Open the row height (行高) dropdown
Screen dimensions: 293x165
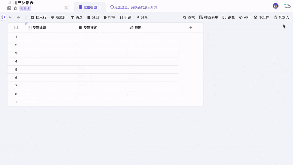point(125,17)
